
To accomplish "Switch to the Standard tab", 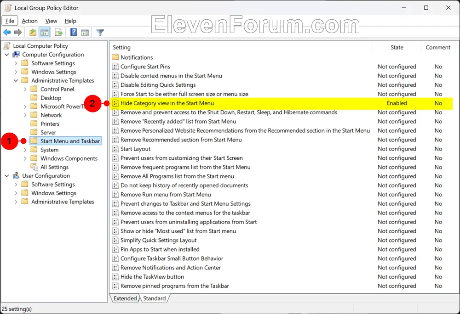I will 154,298.
